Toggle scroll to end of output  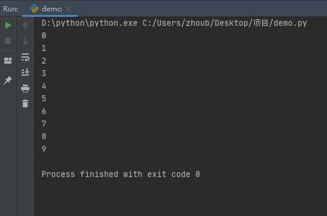(x=25, y=72)
